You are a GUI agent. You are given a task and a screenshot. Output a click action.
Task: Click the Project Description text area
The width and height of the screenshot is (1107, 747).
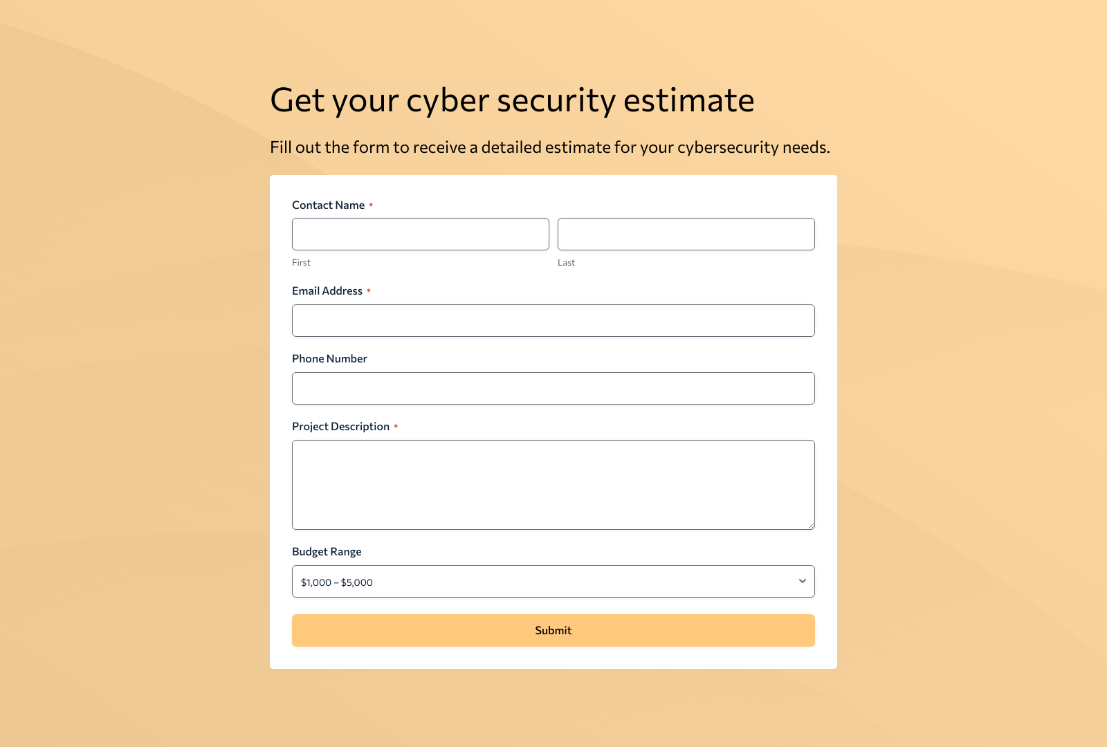click(x=553, y=484)
